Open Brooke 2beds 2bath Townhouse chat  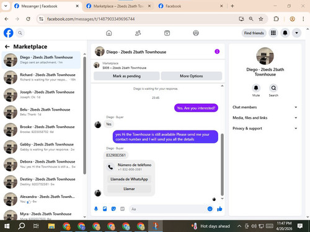click(41, 129)
